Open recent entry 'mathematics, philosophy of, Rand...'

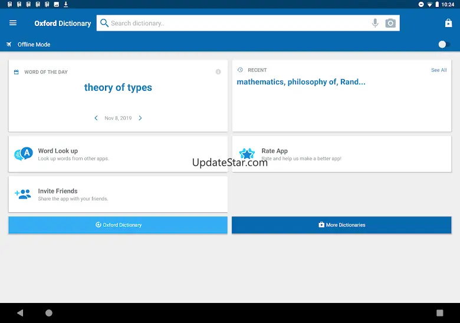coord(301,82)
